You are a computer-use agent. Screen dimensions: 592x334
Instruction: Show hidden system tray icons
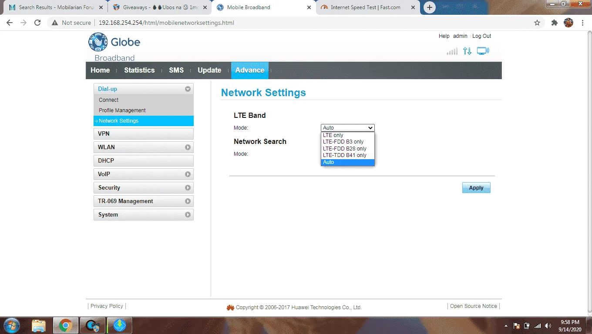[x=506, y=325]
